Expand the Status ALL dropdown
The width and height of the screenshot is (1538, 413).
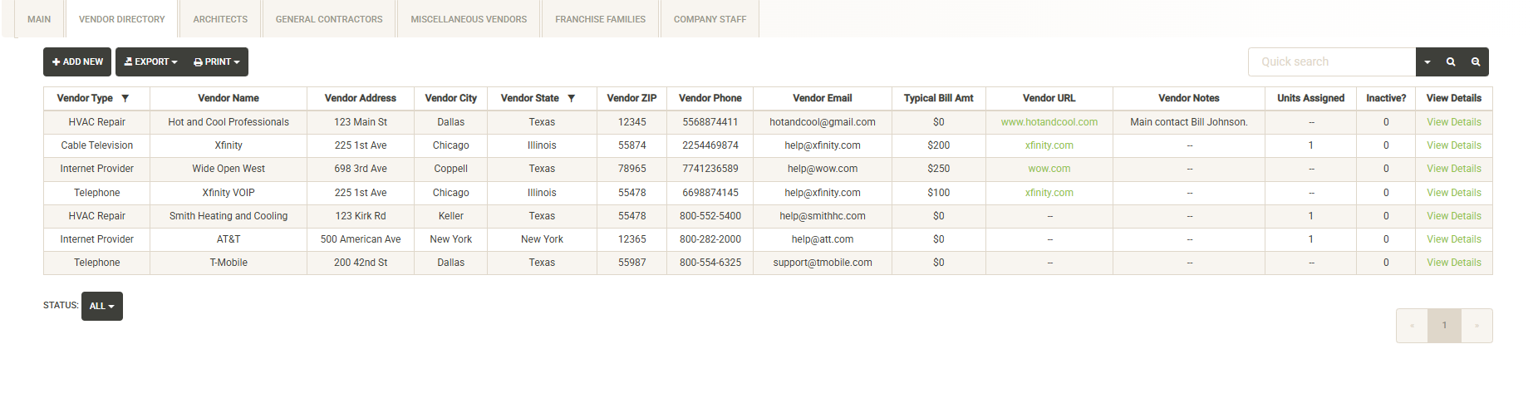[102, 306]
